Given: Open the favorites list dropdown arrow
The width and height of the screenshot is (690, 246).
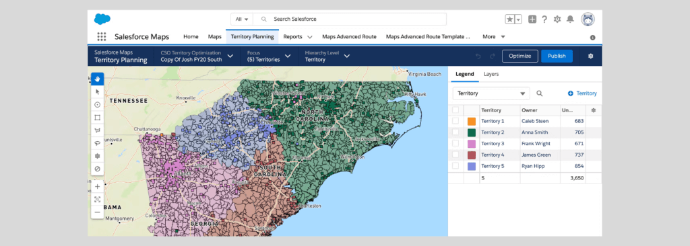Looking at the screenshot, I should pyautogui.click(x=518, y=19).
